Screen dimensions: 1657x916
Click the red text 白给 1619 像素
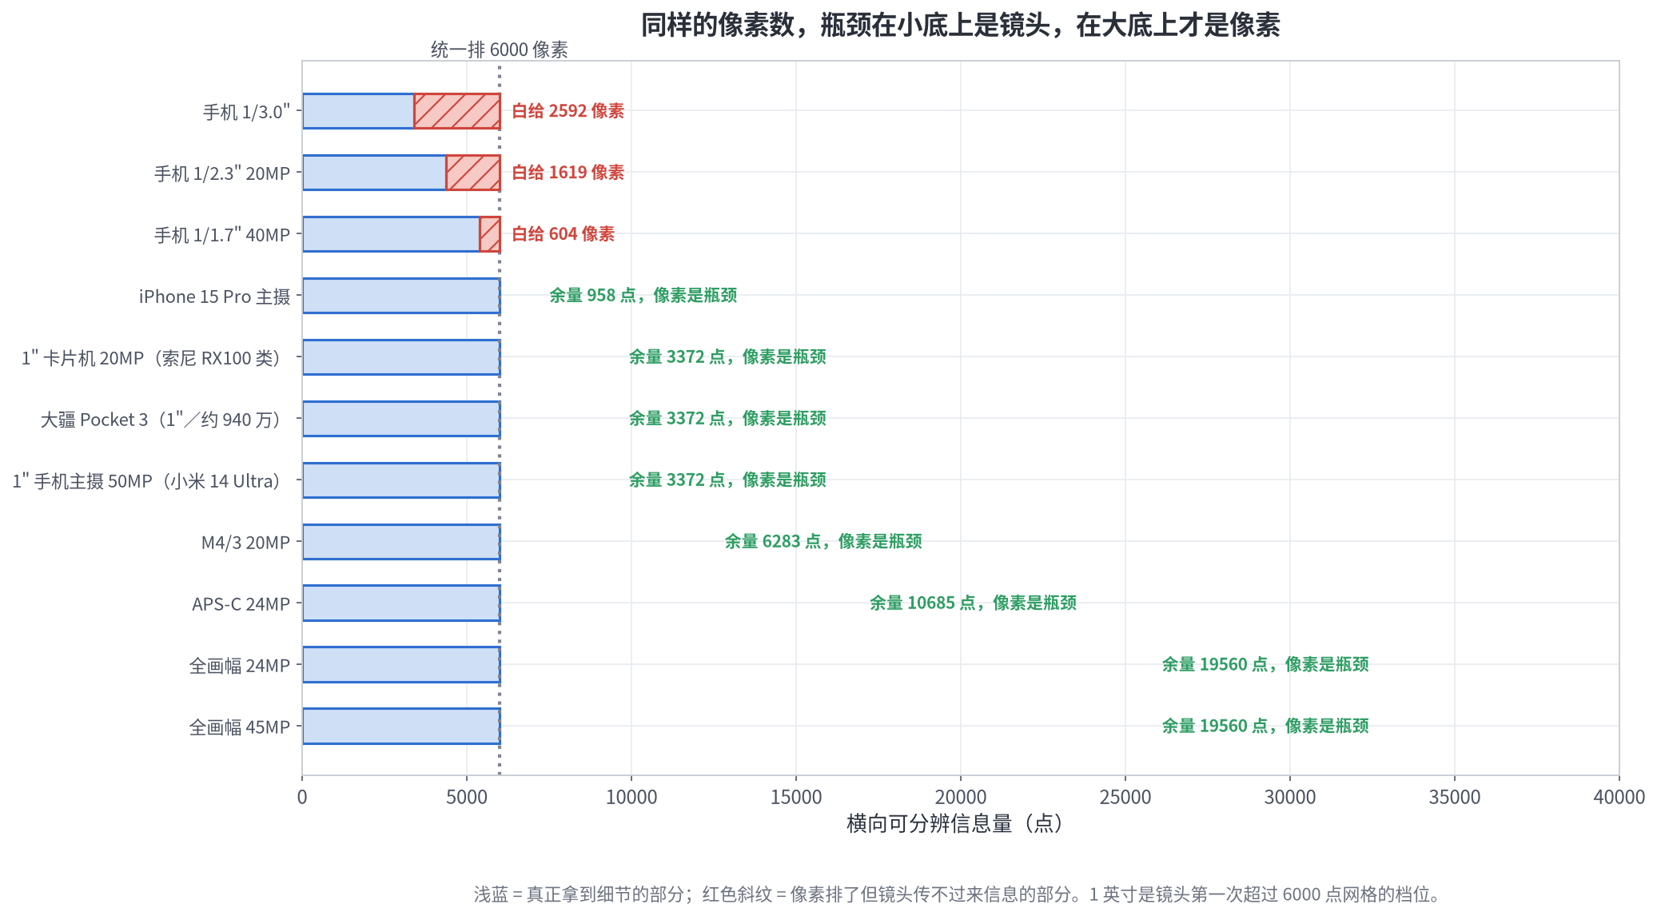[568, 173]
